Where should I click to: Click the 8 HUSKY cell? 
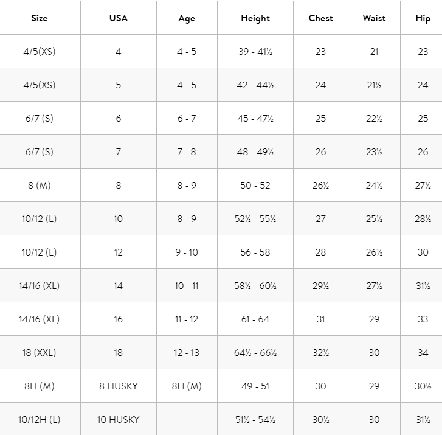click(119, 386)
